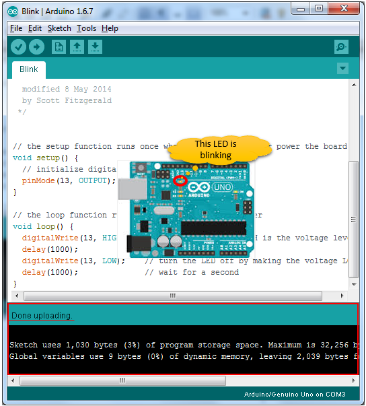Viewport: 366px width, 406px height.
Task: Click the first 'delay(1000);' line
Action: [50, 249]
